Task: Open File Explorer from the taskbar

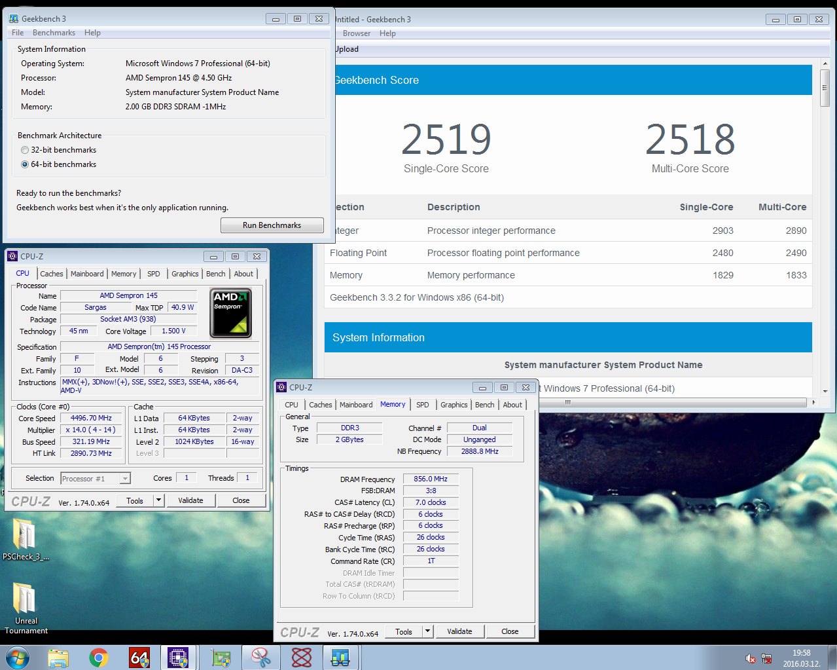Action: pos(58,658)
